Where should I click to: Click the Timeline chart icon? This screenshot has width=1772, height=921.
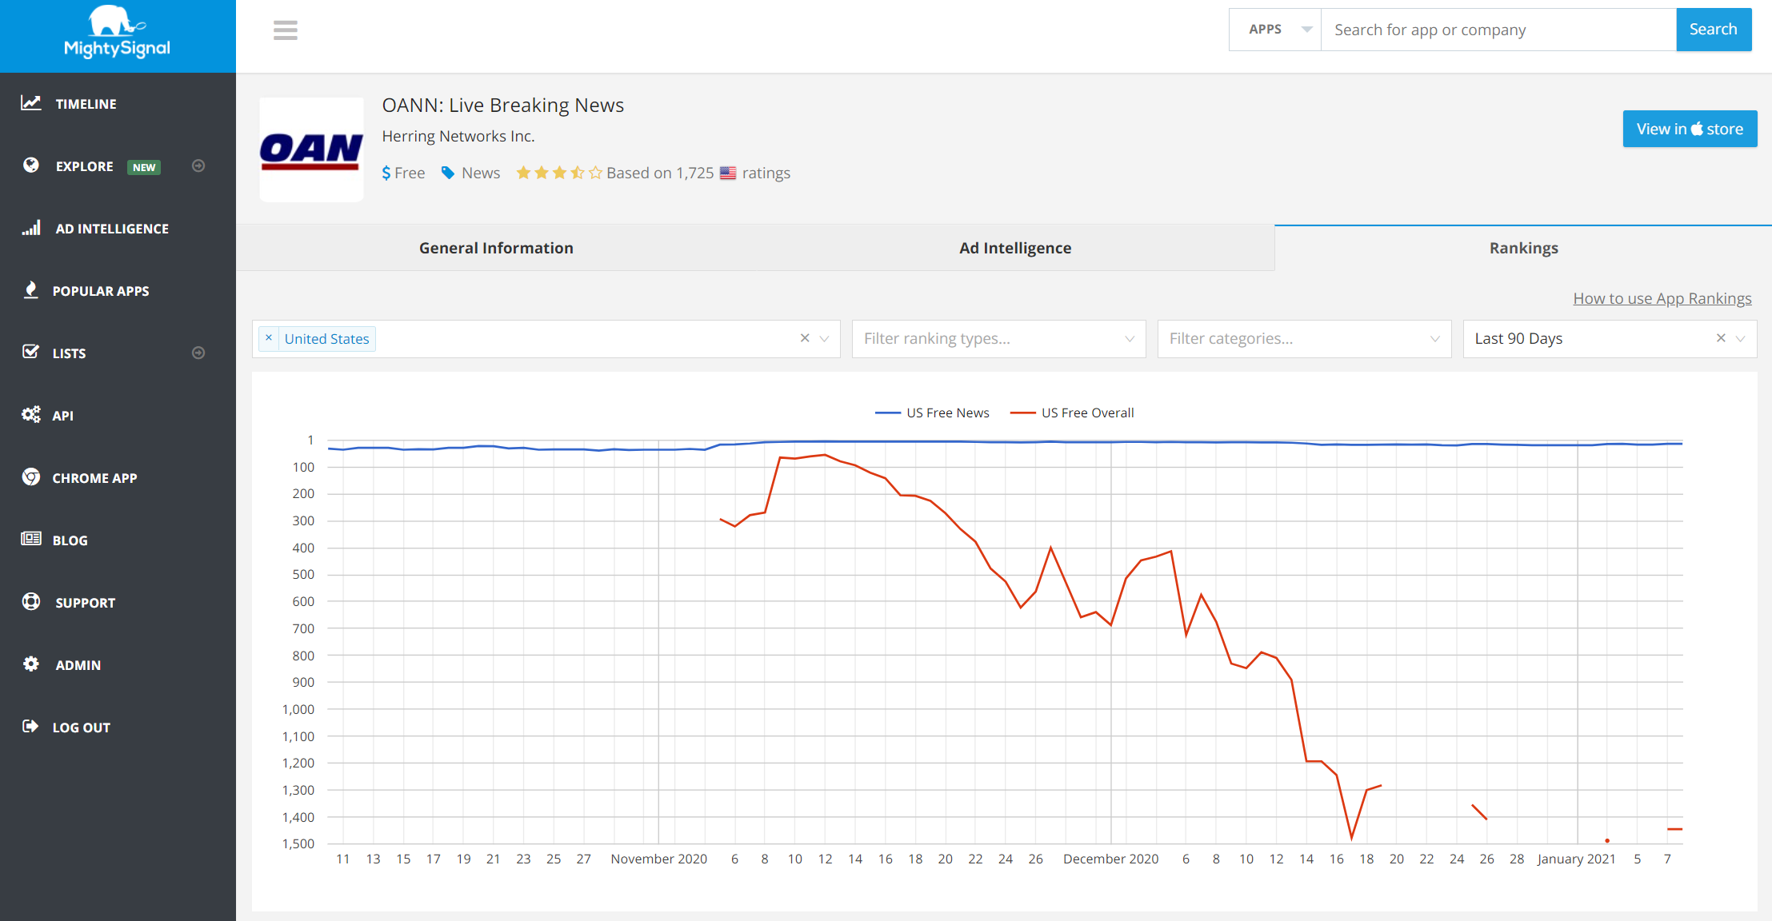click(31, 103)
